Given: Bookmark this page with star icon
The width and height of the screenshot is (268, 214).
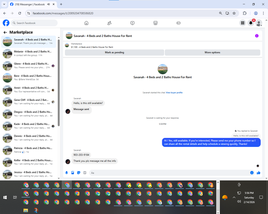Looking at the screenshot, I should [x=234, y=13].
